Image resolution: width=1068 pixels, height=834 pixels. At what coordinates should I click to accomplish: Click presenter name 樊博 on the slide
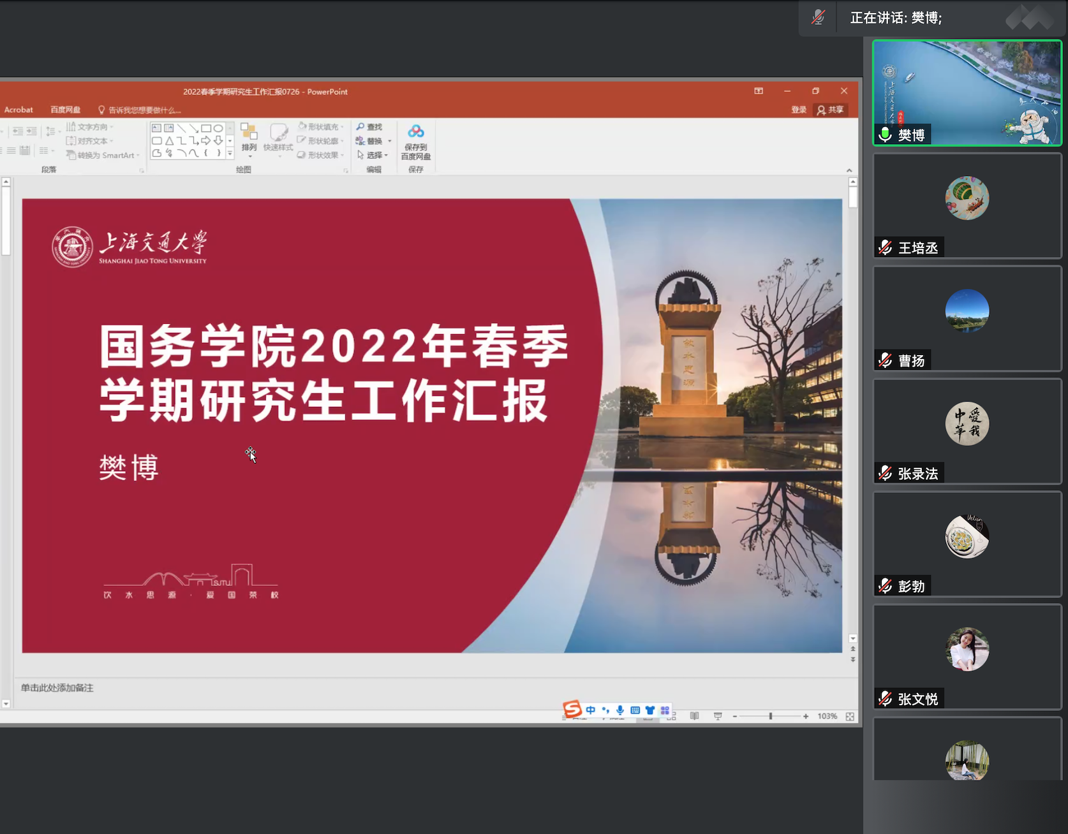click(x=129, y=467)
